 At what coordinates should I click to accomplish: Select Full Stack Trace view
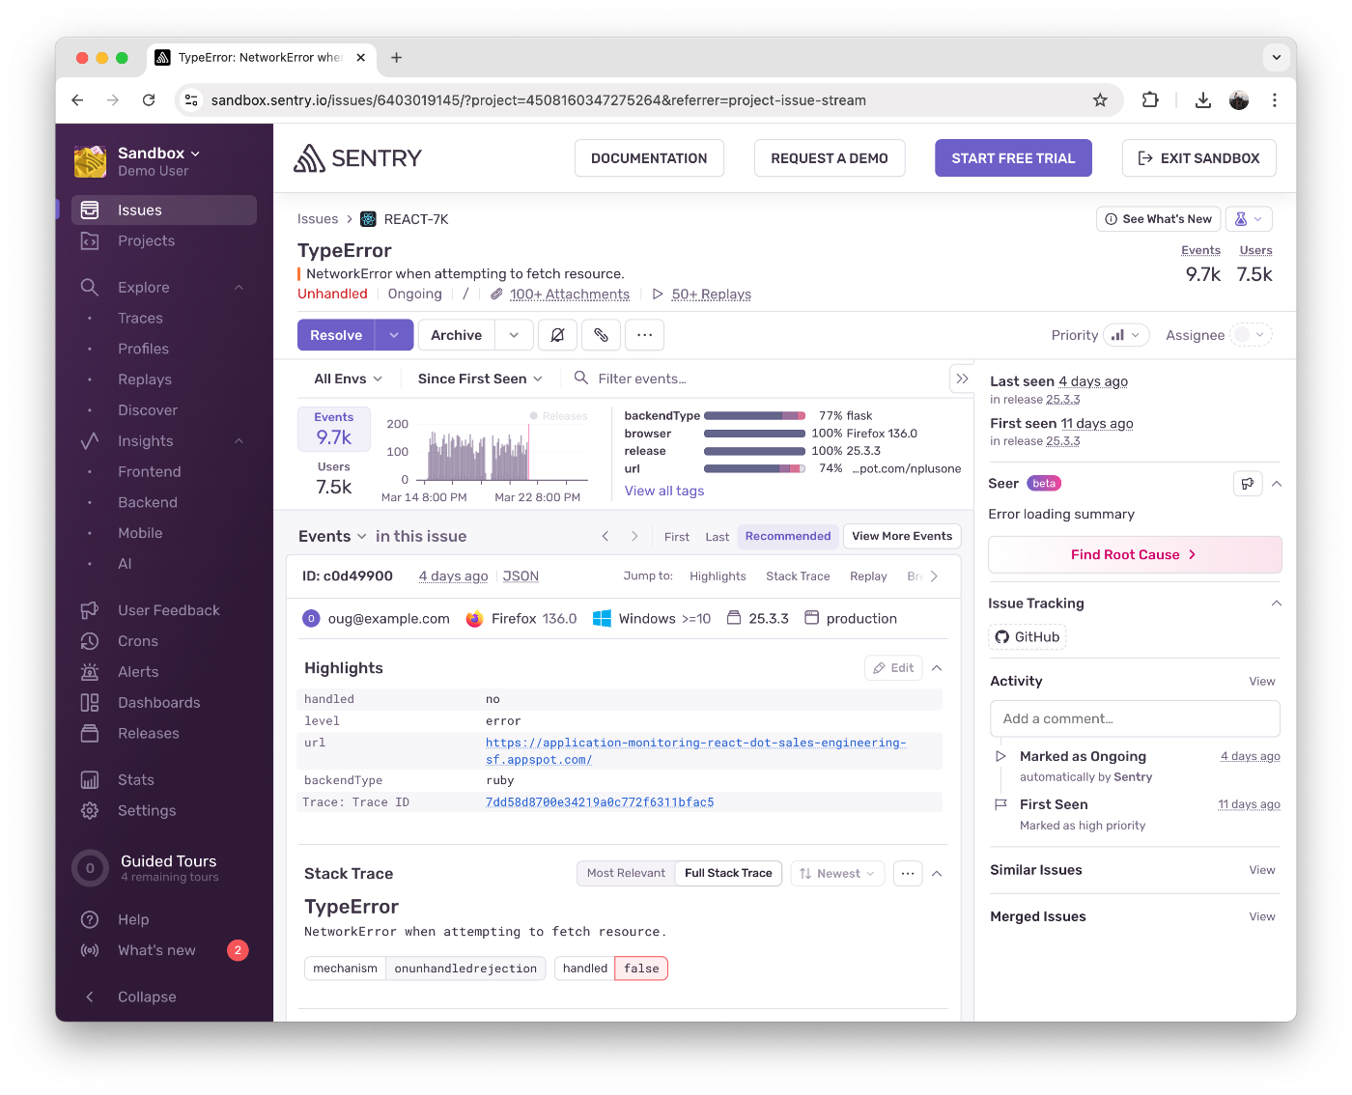(728, 874)
